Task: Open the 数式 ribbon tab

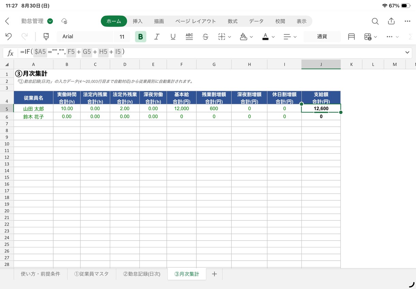Action: [233, 21]
